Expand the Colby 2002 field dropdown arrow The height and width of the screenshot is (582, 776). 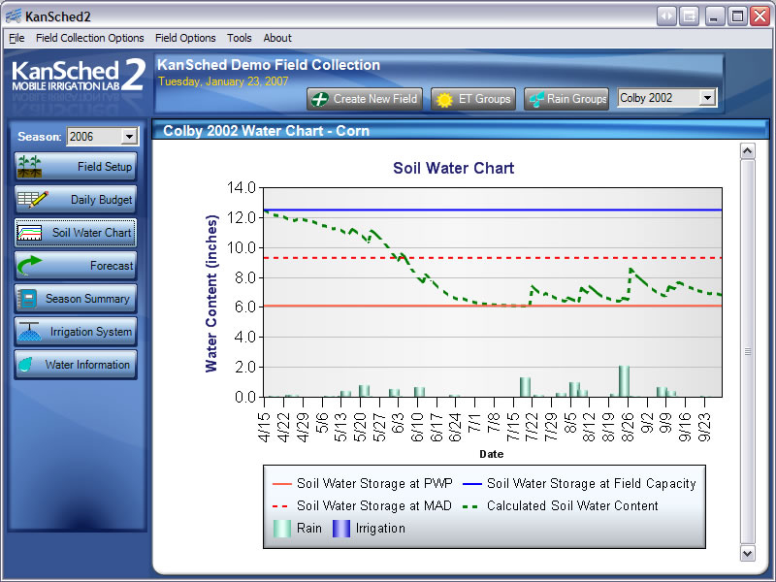click(708, 98)
